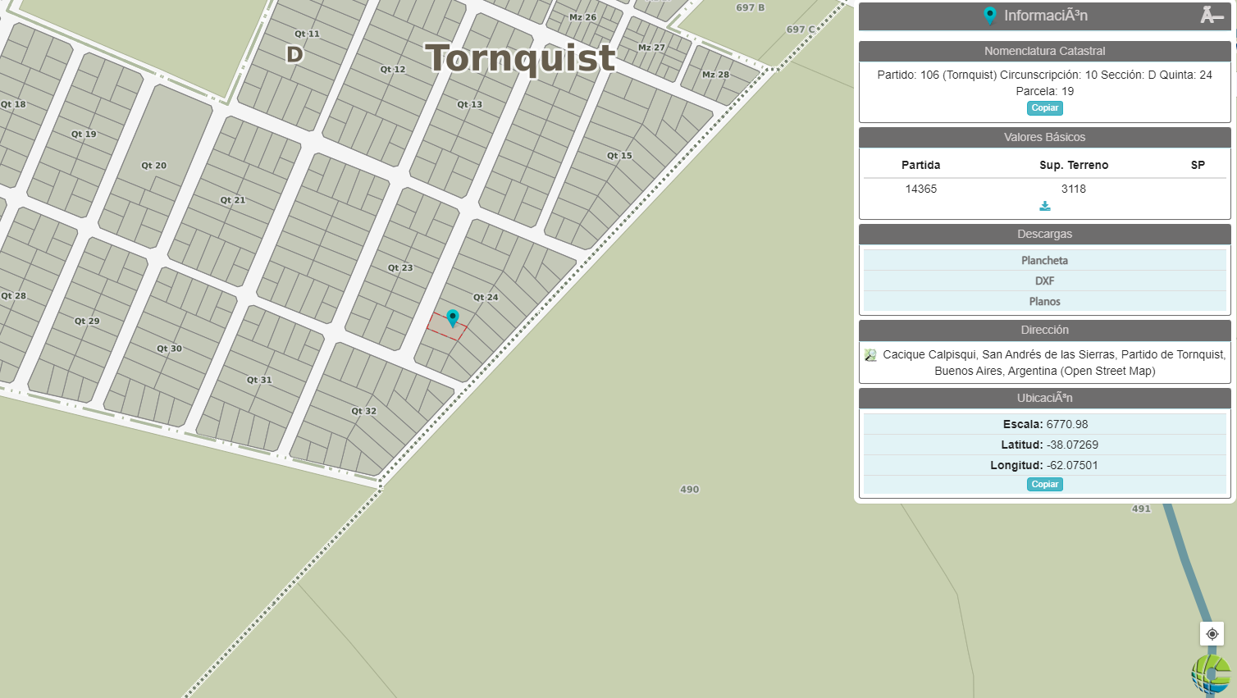Click the Ubicación section header

click(x=1044, y=398)
